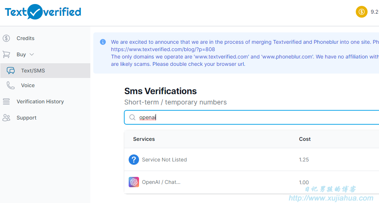This screenshot has width=379, height=203.
Task: Open the textverified blog link
Action: [163, 49]
